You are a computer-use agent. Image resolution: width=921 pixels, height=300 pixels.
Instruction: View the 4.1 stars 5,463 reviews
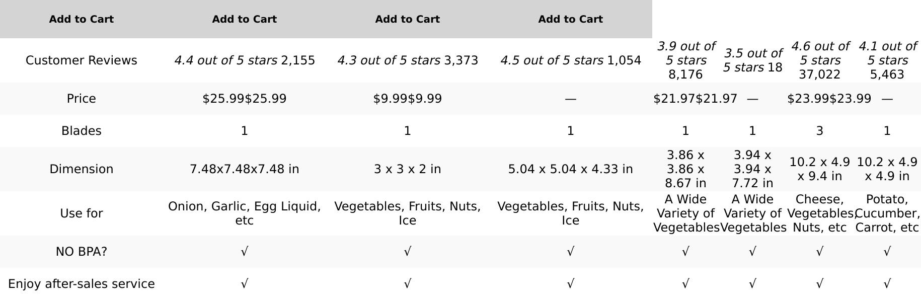coord(887,60)
